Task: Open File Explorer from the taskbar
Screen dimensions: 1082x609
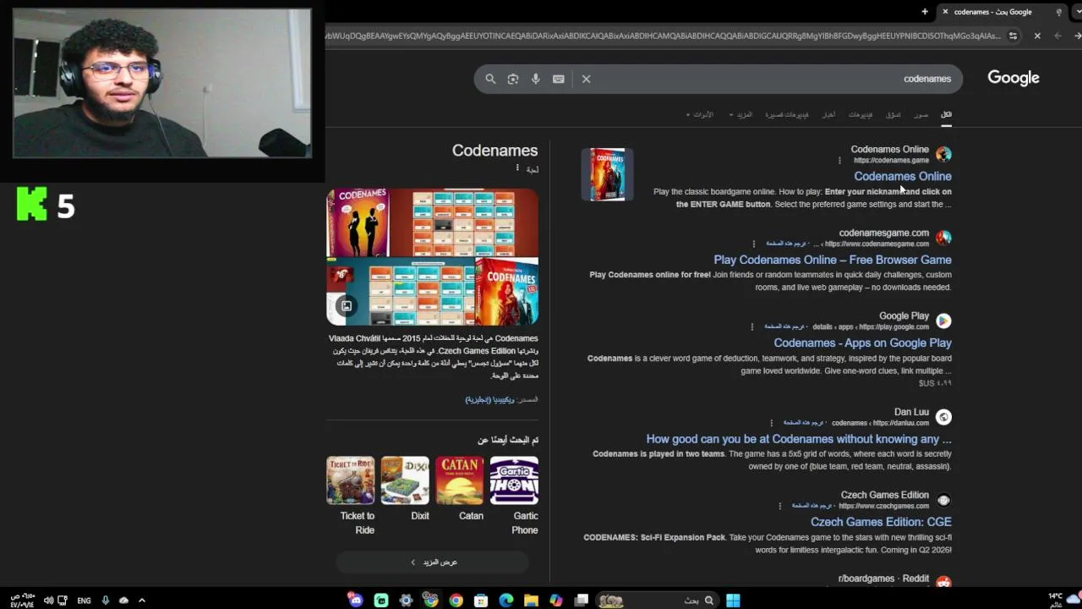Action: (x=531, y=601)
